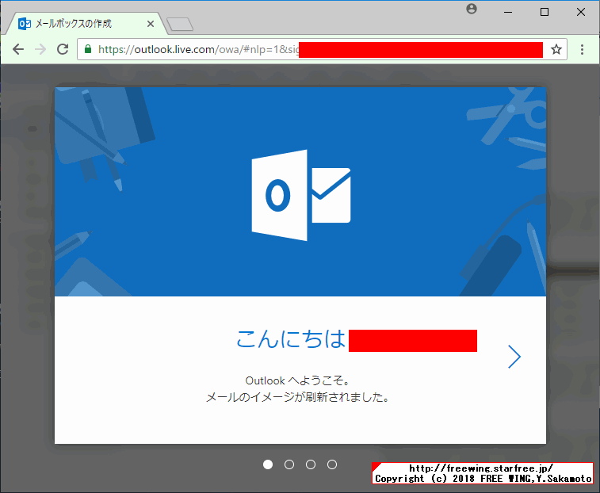Click the outlook.live.com address bar
Image resolution: width=600 pixels, height=493 pixels.
click(322, 49)
